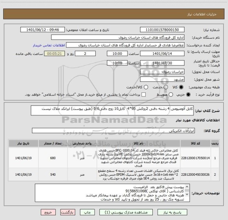Click مشاهده مدارک پیوستی (1) button
The image size is (228, 220).
click(126, 212)
